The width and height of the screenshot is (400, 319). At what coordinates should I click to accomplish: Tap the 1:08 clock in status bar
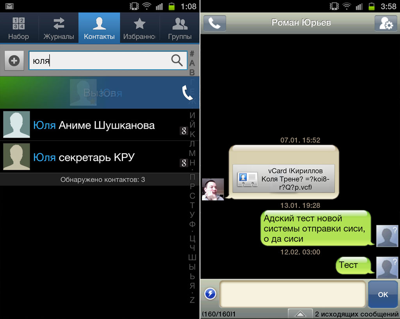click(188, 6)
